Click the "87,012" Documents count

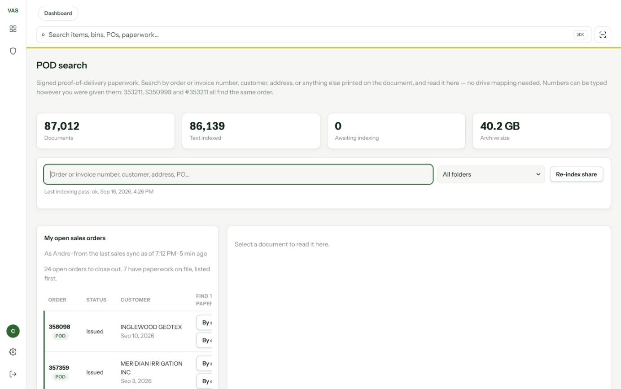click(62, 126)
